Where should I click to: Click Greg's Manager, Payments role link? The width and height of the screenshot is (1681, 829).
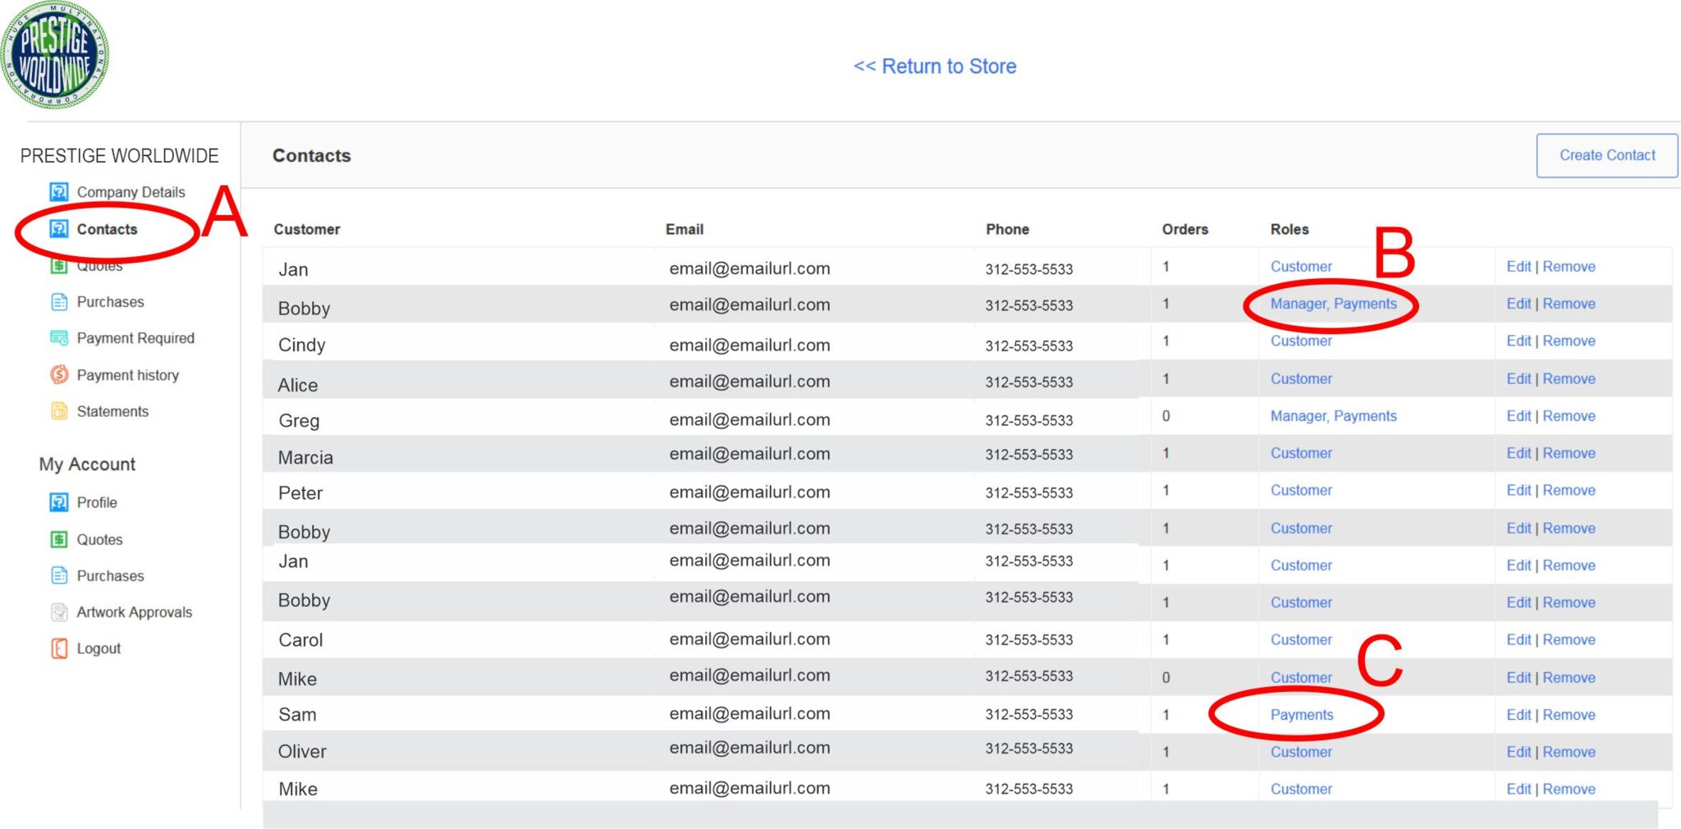coord(1333,416)
